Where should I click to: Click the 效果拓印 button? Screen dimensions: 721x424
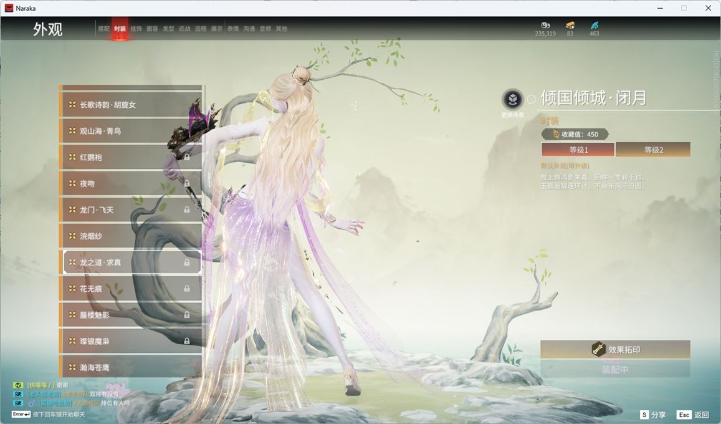tap(615, 350)
